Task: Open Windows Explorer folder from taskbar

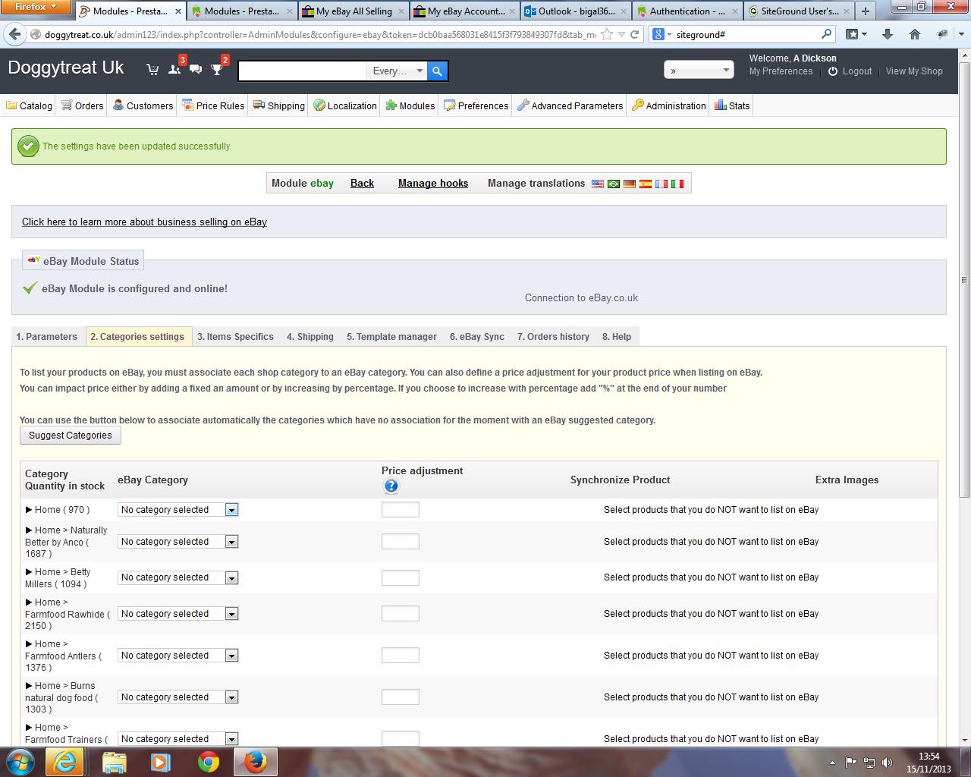Action: coord(114,762)
